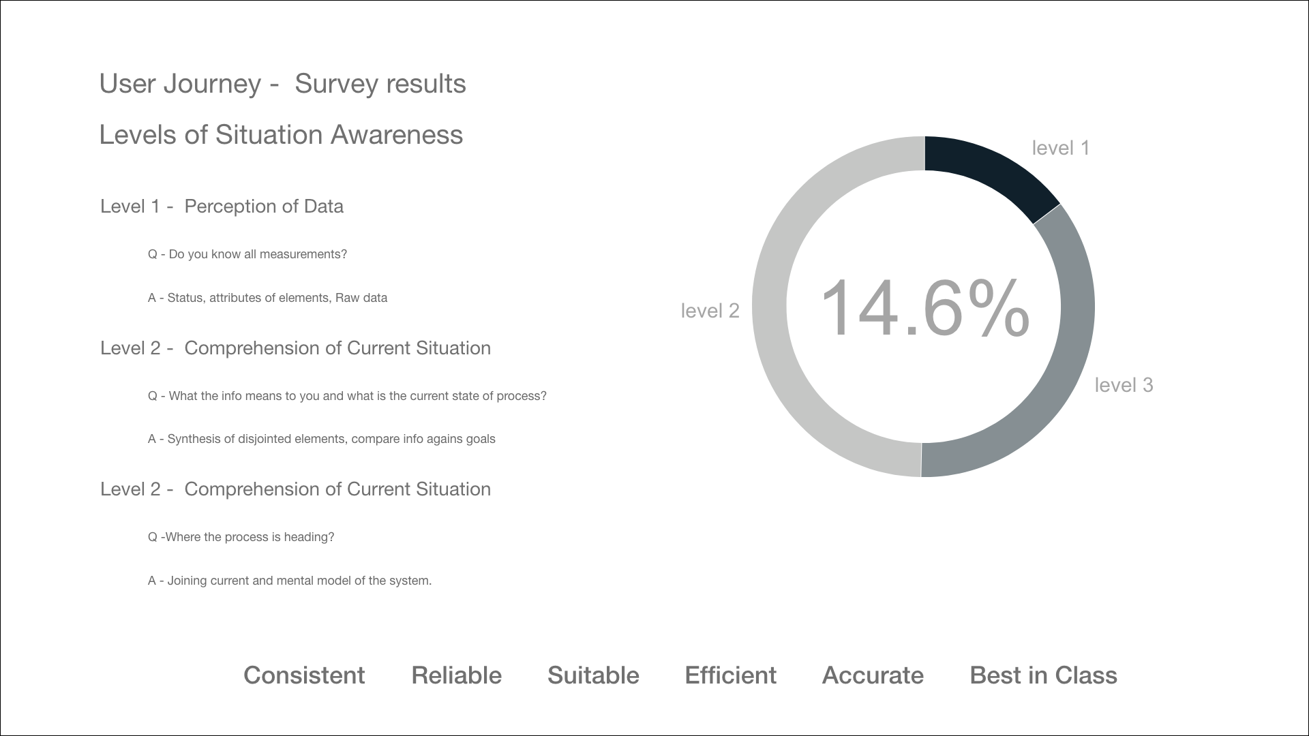Screen dimensions: 1309x736
Task: Click the Accurate footer word
Action: 873,675
